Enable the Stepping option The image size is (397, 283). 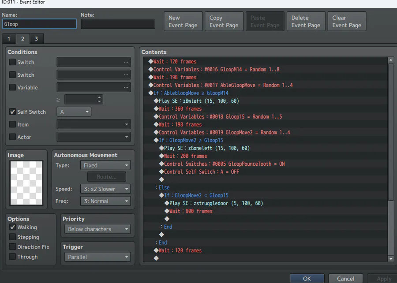(12, 237)
